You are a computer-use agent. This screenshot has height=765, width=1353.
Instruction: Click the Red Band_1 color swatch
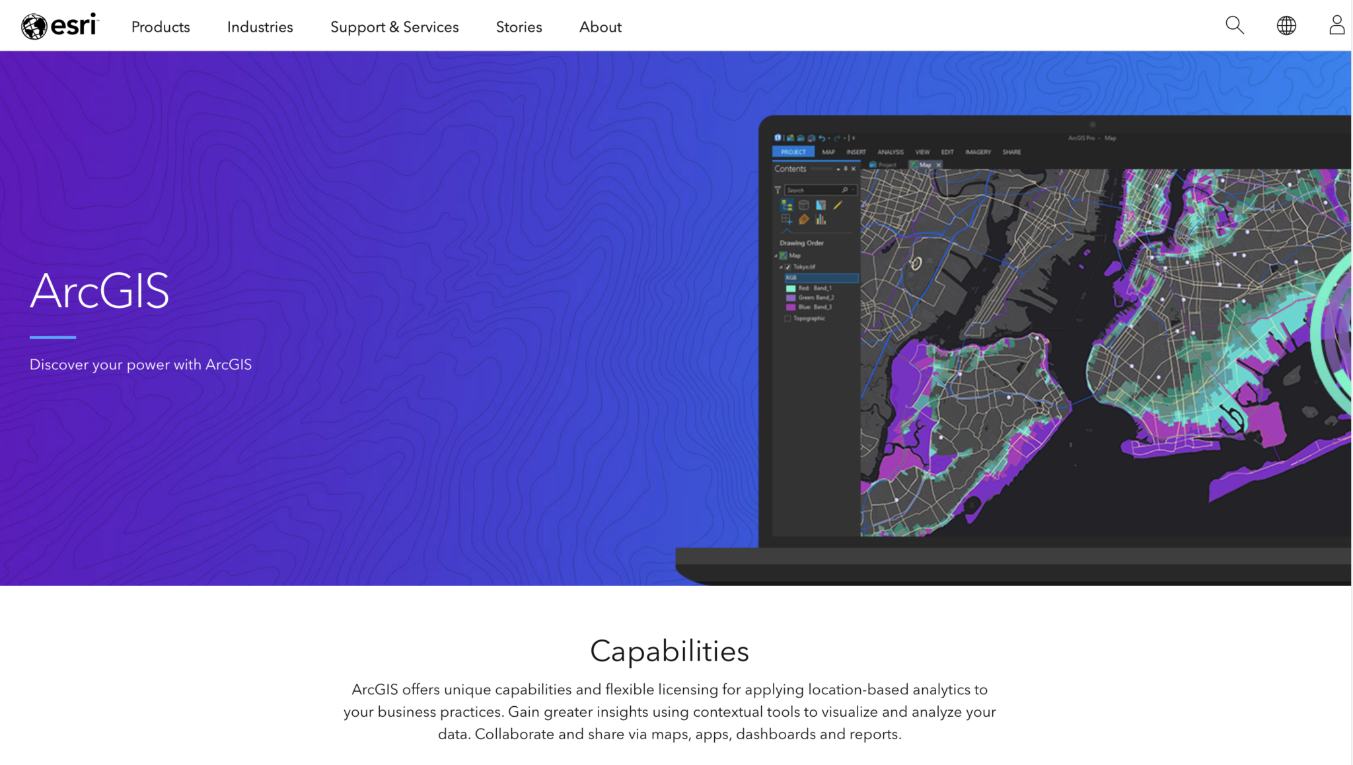point(791,289)
